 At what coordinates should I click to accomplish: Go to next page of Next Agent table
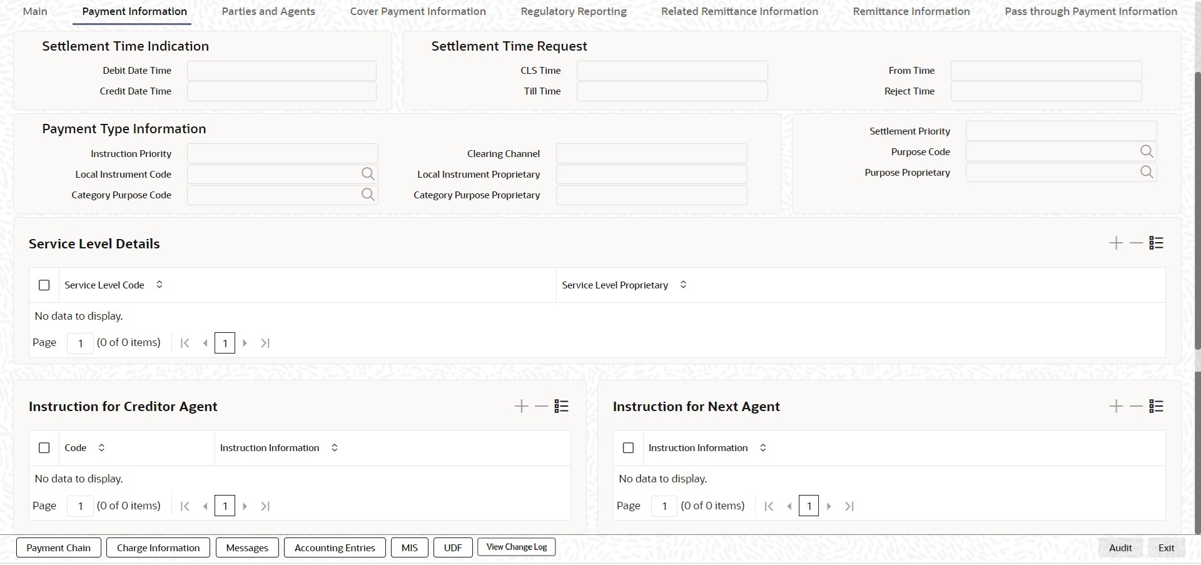tap(829, 506)
